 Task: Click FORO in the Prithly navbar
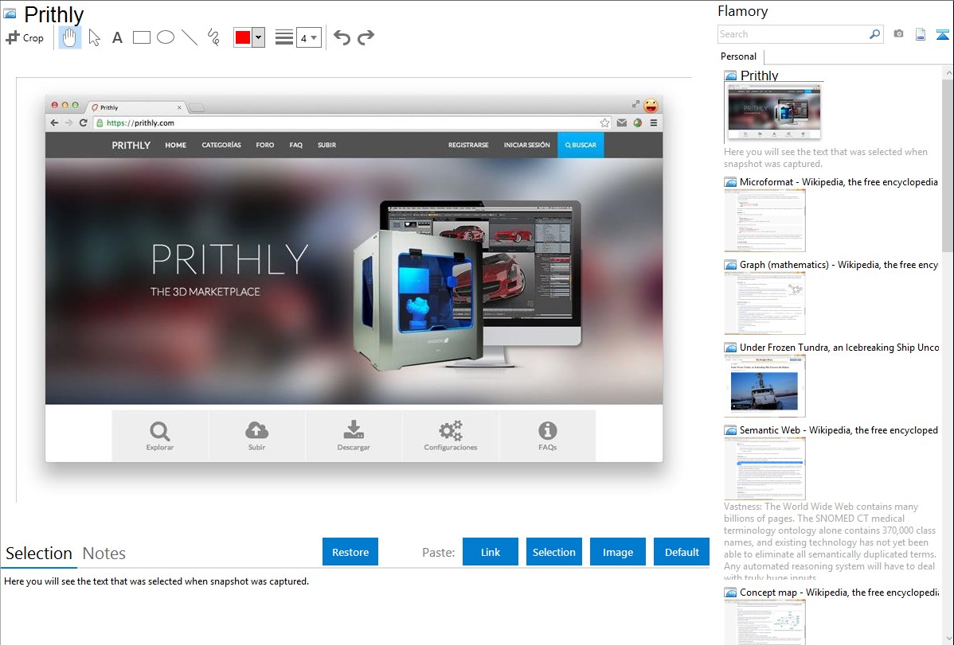pos(264,146)
